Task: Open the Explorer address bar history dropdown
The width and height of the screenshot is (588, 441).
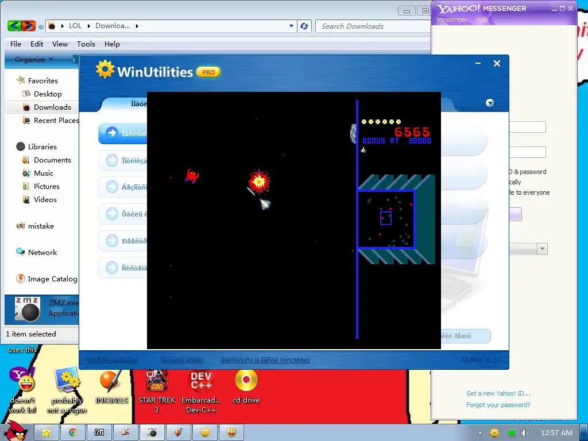Action: click(291, 26)
